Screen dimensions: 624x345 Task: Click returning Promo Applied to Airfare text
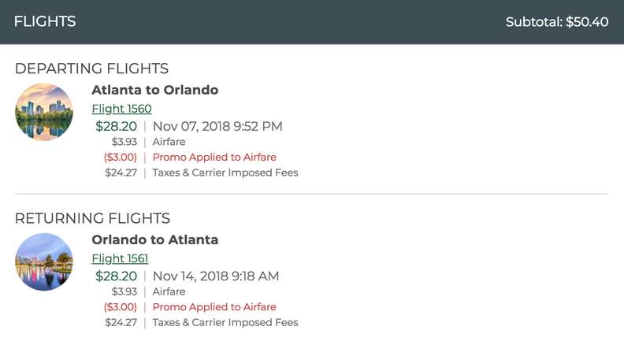point(214,307)
